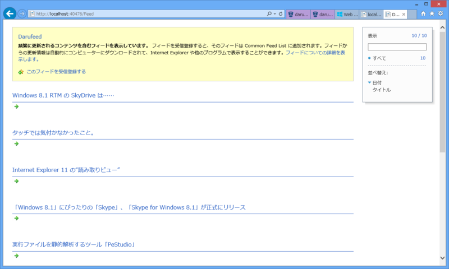Screen dimensions: 449x269
Task: Click このフィードを受信登録する subscribe link
Action: pyautogui.click(x=56, y=72)
